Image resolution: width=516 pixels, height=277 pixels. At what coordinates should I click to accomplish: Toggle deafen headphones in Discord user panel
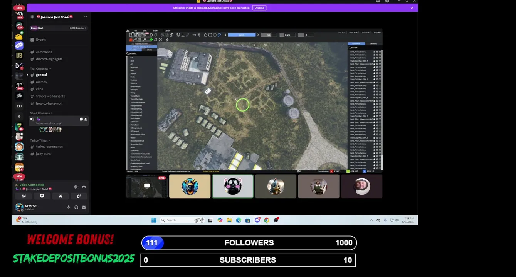(x=76, y=207)
